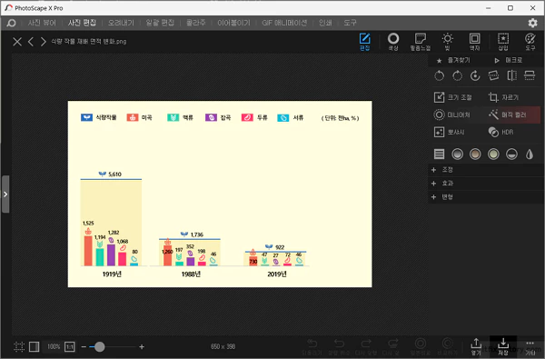545x359 pixels.
Task: Apply the brown circle sepia filter
Action: point(475,155)
